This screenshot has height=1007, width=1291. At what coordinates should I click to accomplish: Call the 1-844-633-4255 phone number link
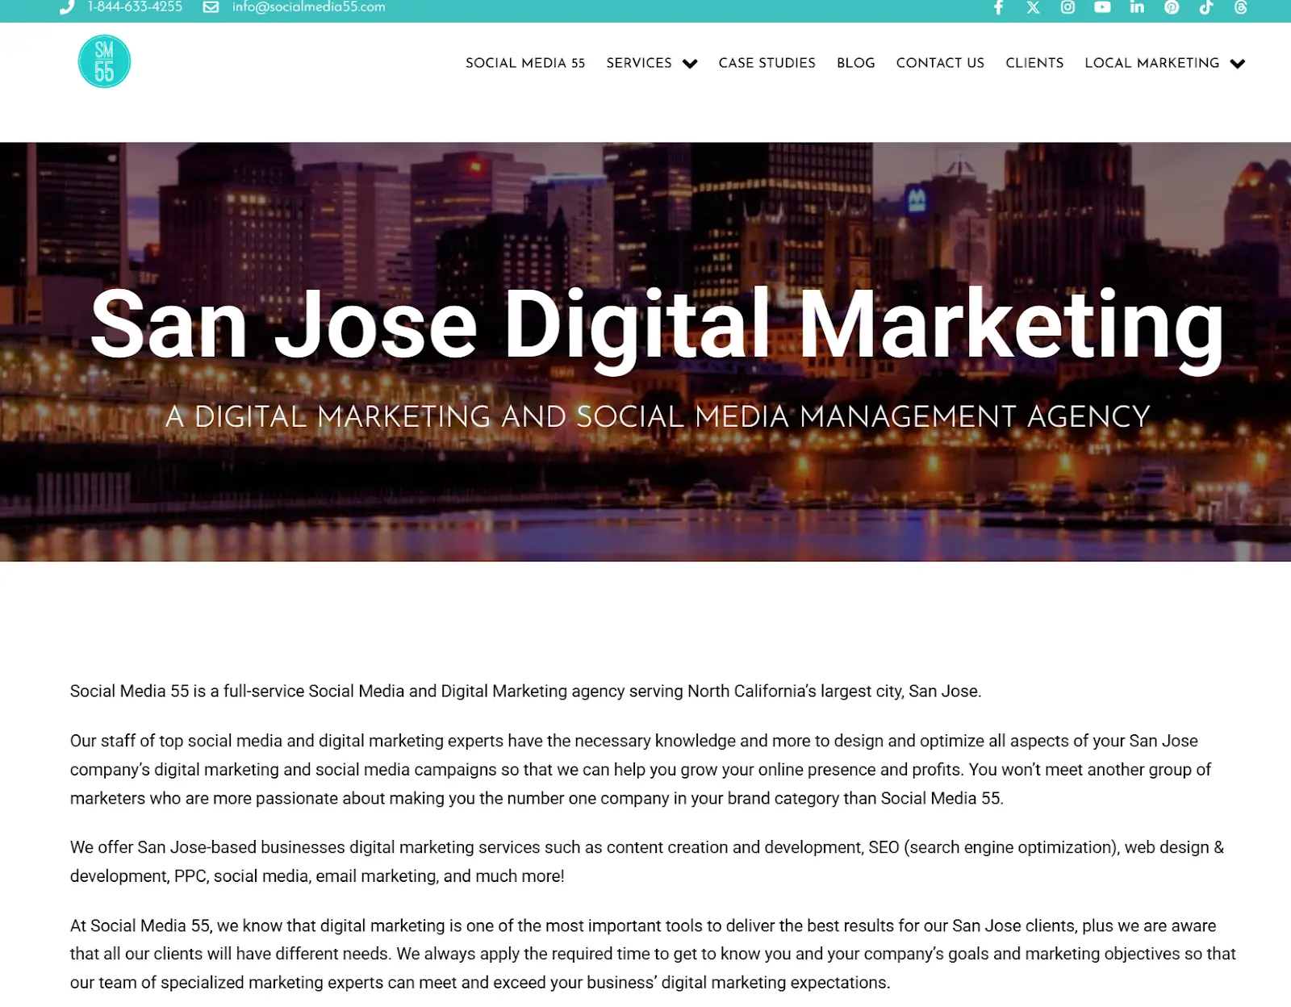click(135, 7)
